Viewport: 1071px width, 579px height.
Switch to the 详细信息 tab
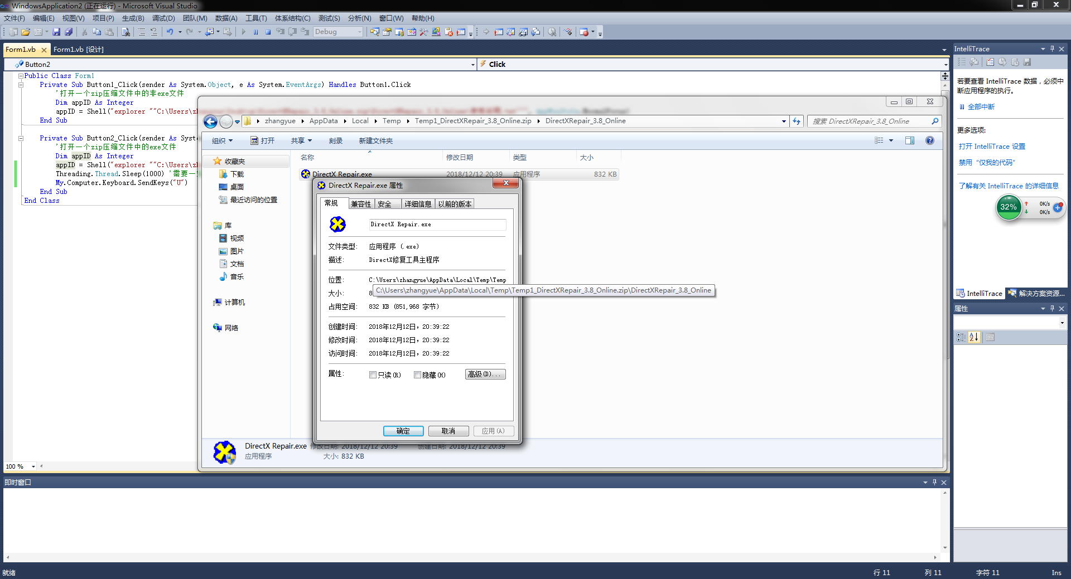click(x=418, y=204)
